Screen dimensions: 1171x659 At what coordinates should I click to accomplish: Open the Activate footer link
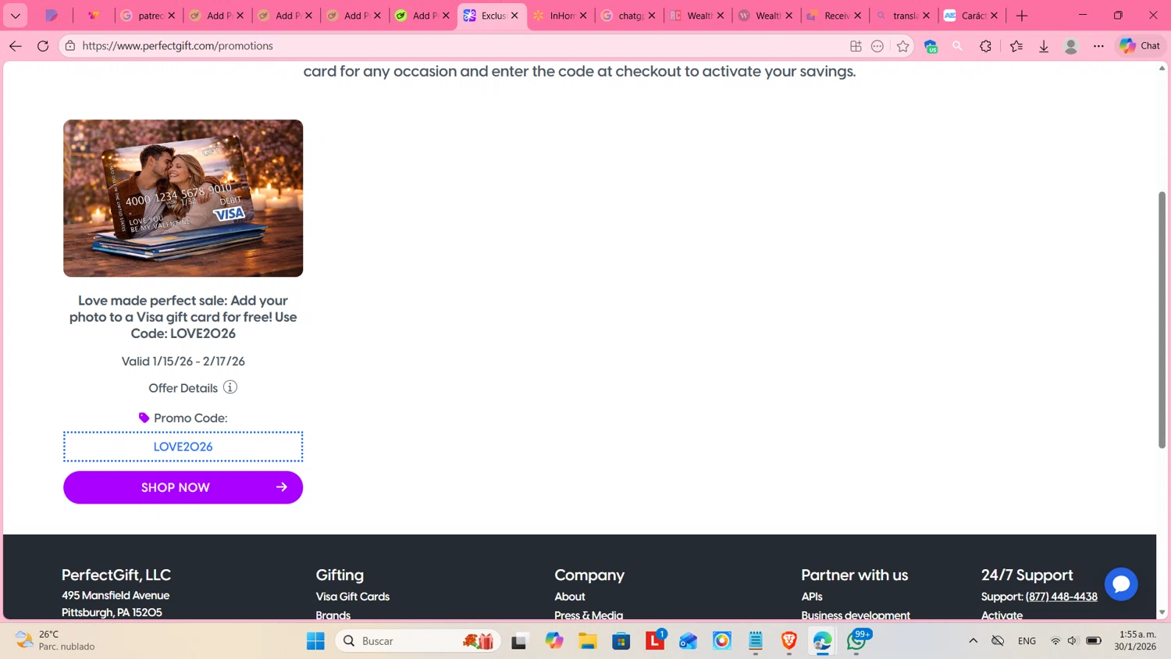coord(1002,615)
